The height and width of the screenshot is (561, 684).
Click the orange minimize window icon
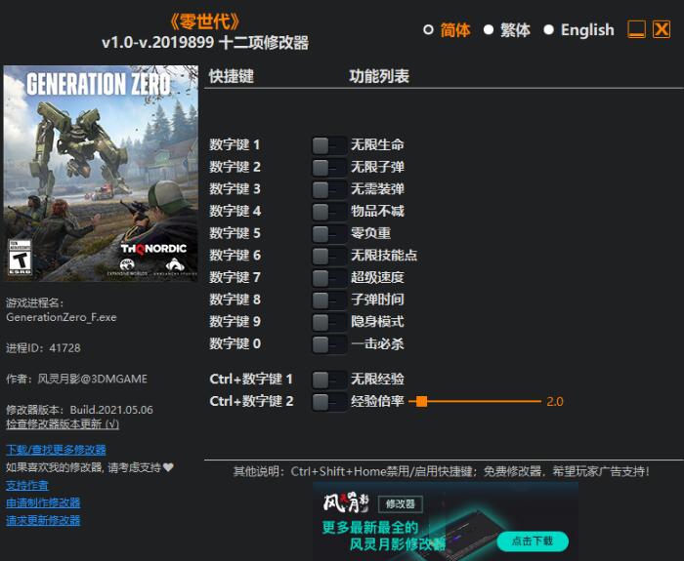coord(636,29)
